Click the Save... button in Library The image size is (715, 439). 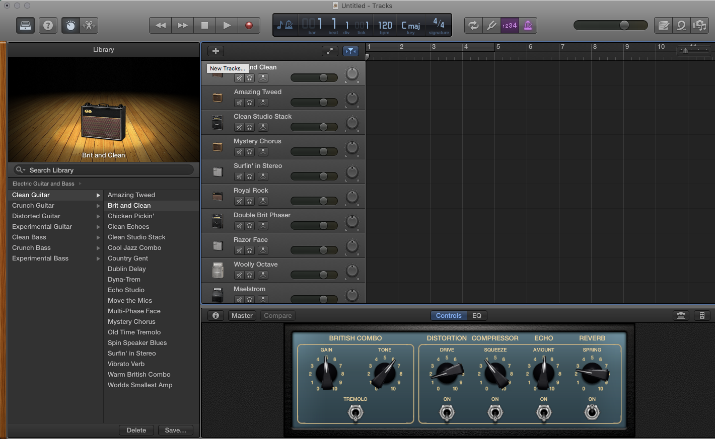175,430
